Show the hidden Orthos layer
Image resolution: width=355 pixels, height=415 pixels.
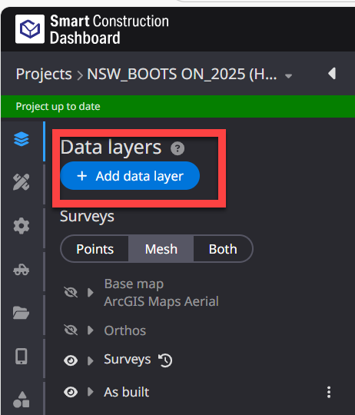pos(71,330)
